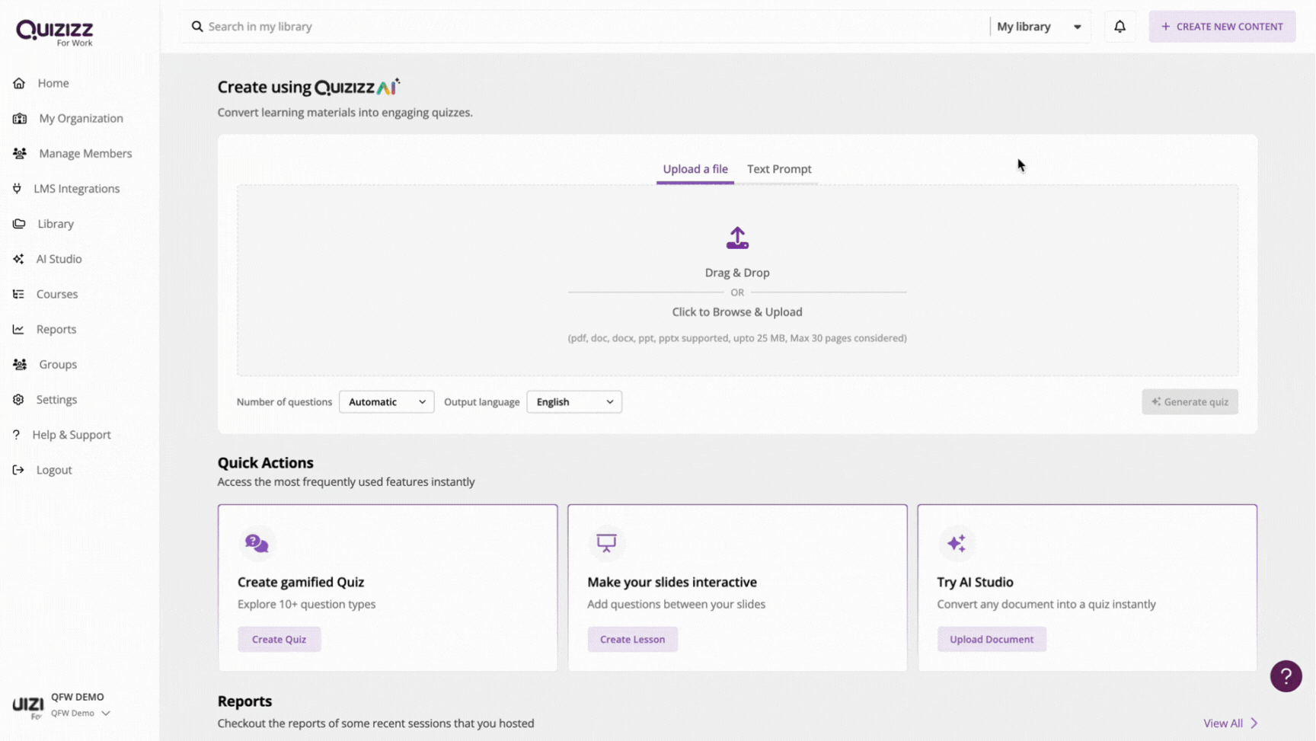Click the gamified quiz chat bubbles icon
The image size is (1316, 741).
pos(257,543)
